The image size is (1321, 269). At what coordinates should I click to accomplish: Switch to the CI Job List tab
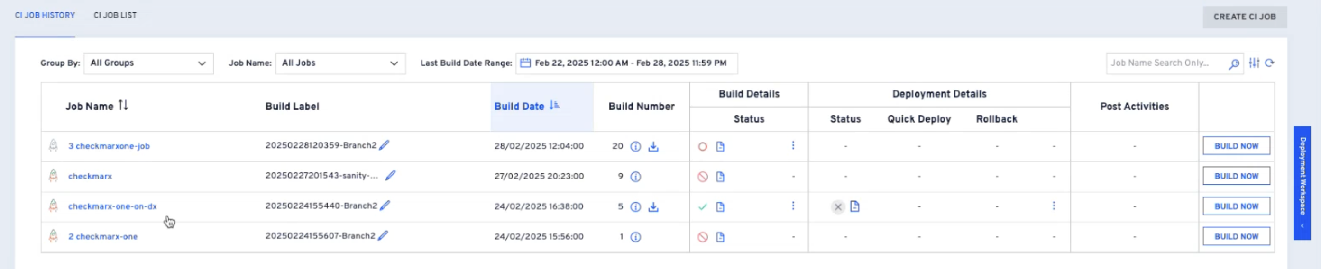coord(115,15)
